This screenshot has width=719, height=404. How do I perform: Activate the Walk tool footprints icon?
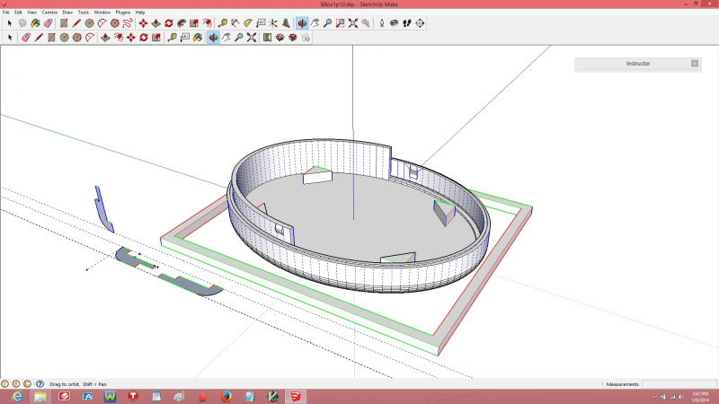click(x=407, y=22)
